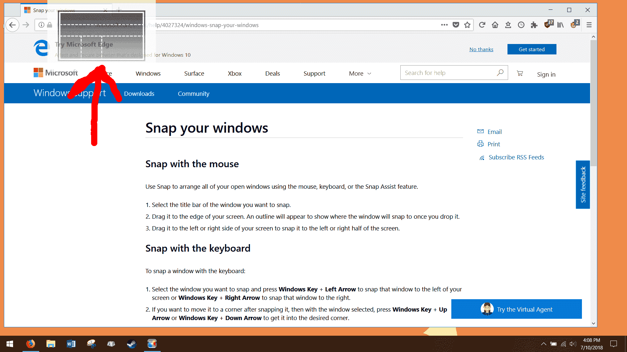The height and width of the screenshot is (352, 627).
Task: Open the add-ons puzzle piece icon
Action: (534, 25)
